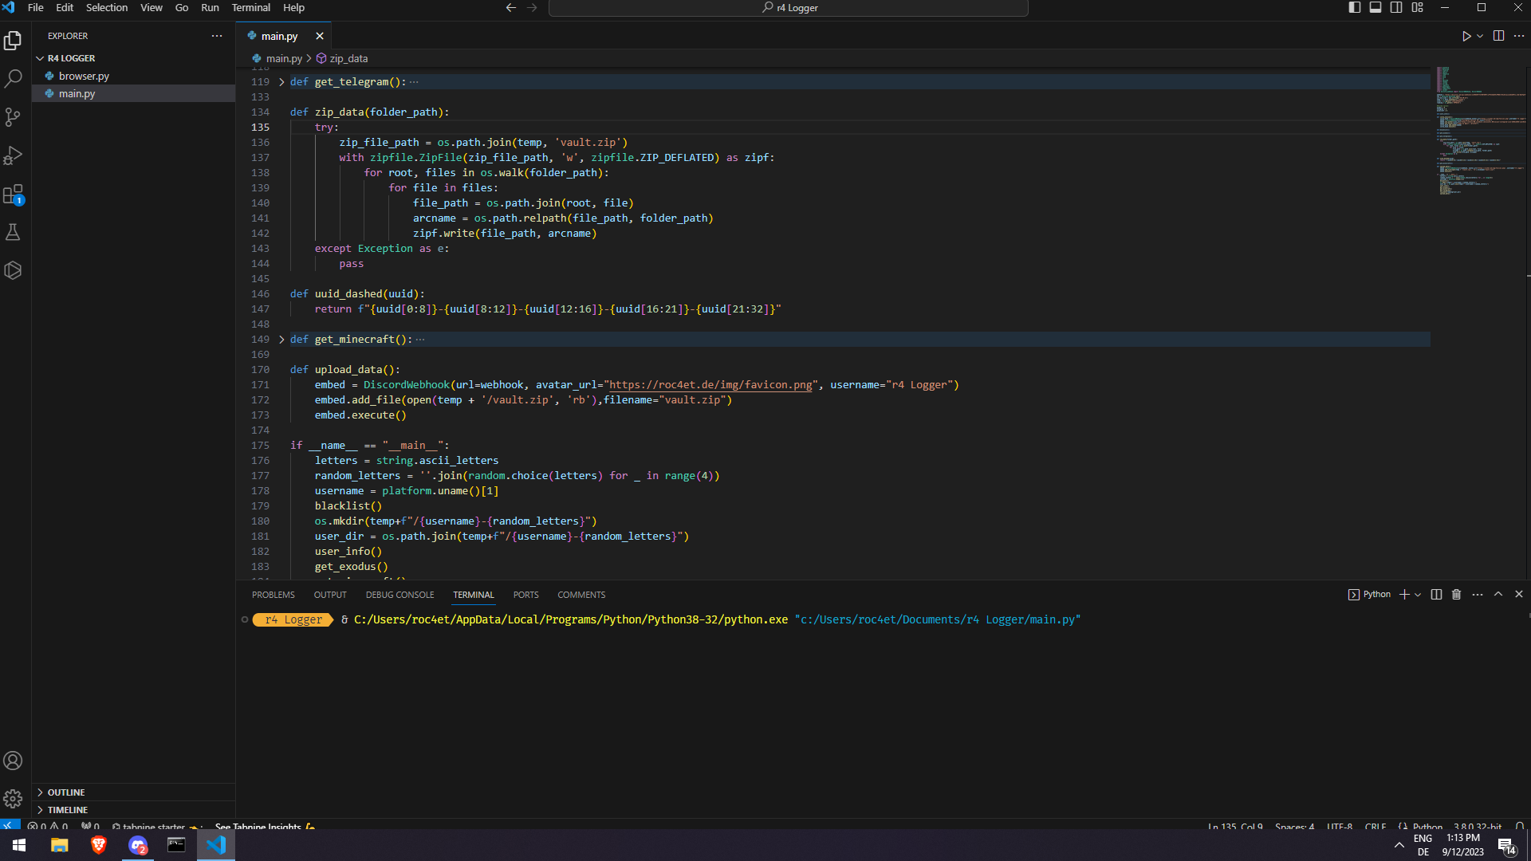Open the Source Control view

tap(13, 117)
